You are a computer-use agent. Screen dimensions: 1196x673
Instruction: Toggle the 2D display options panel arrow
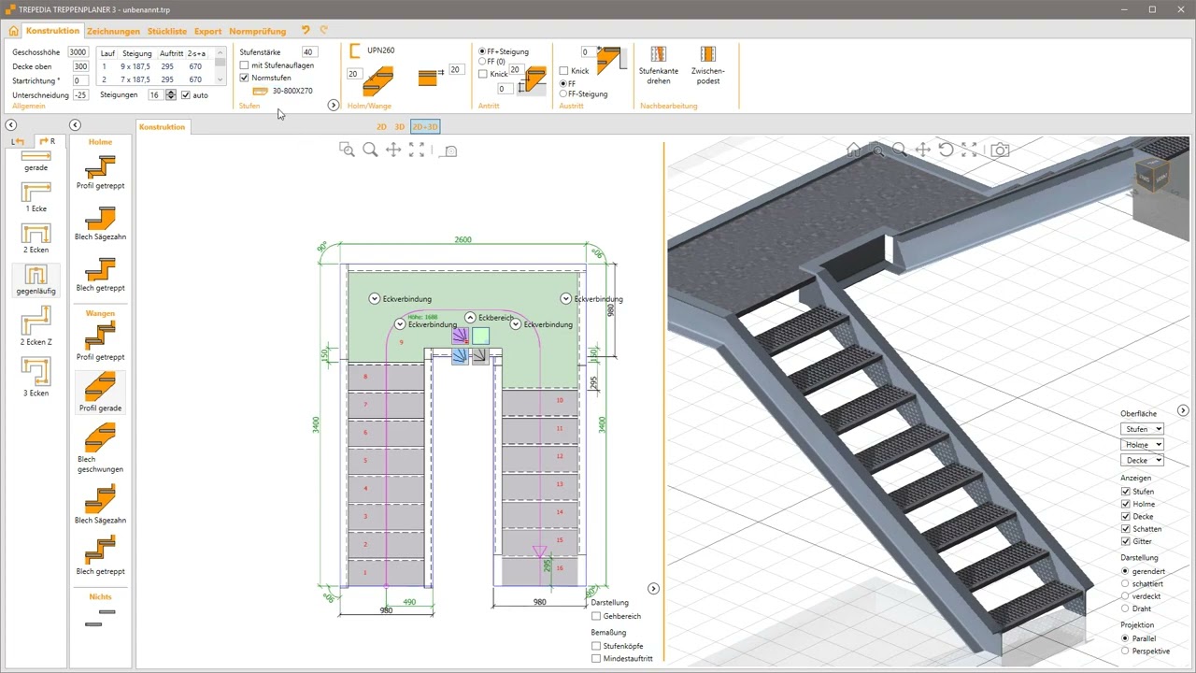coord(653,589)
